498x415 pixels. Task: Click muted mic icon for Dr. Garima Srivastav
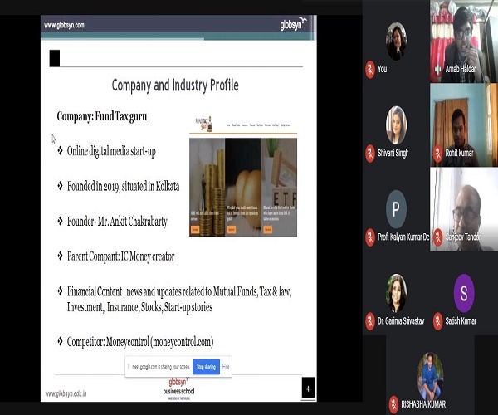tap(370, 319)
